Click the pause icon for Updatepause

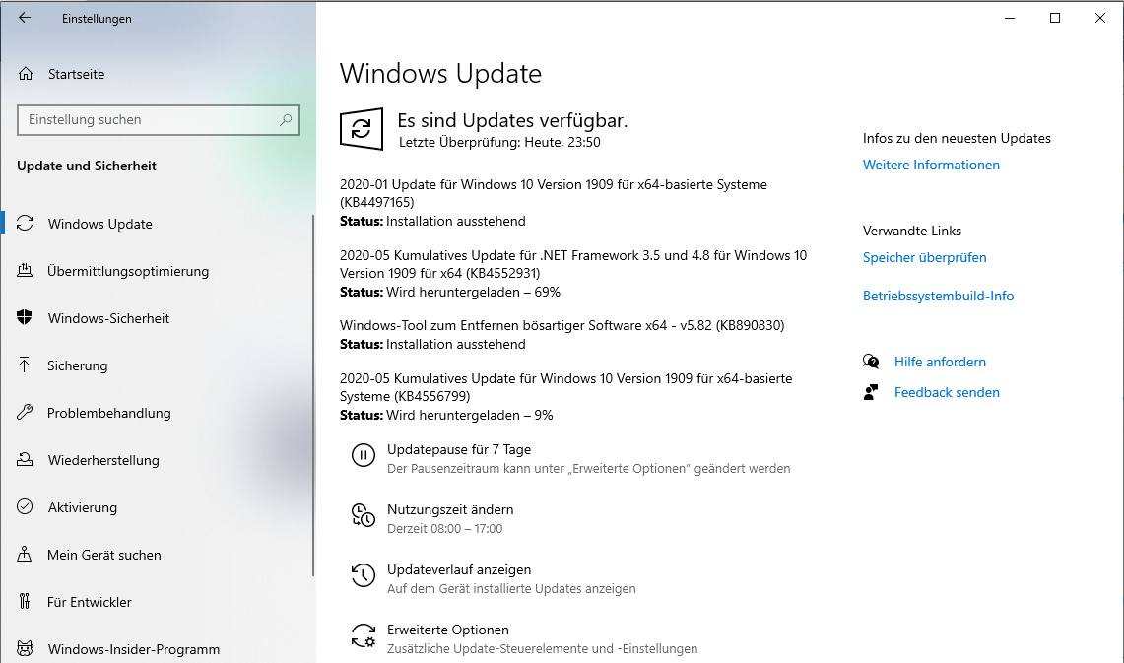click(x=364, y=455)
